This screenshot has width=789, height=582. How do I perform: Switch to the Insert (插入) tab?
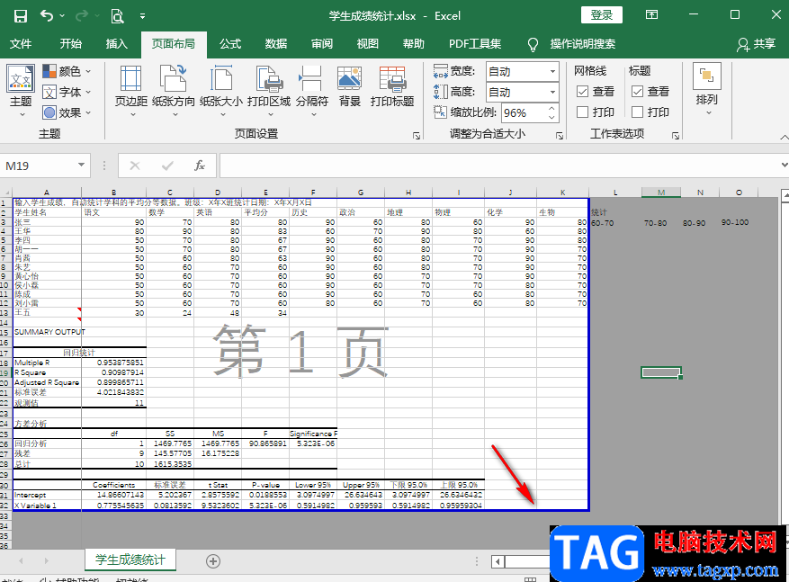[117, 44]
